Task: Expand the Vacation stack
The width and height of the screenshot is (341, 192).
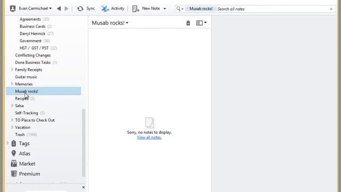Action: 12,127
